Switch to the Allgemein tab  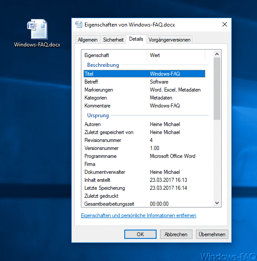tap(88, 40)
